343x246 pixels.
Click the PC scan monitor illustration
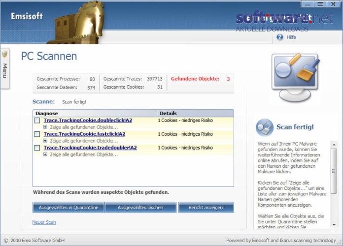pyautogui.click(x=296, y=77)
